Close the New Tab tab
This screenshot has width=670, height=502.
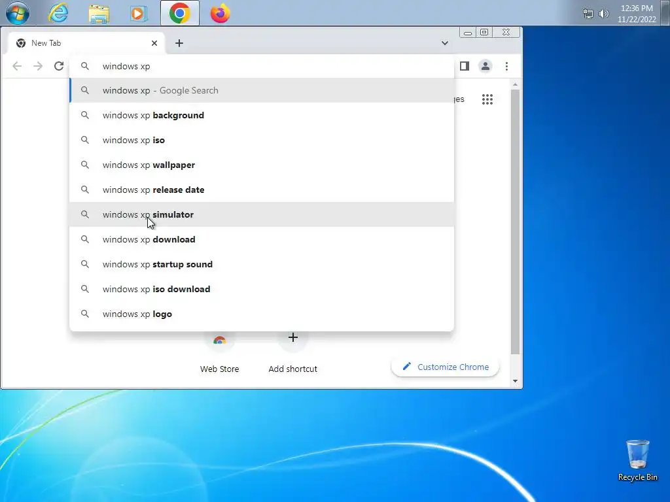[154, 43]
